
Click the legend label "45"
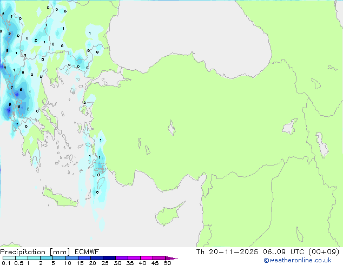pyautogui.click(x=155, y=263)
